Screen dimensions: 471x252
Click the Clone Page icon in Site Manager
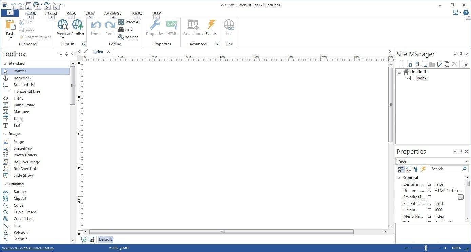pos(447,64)
